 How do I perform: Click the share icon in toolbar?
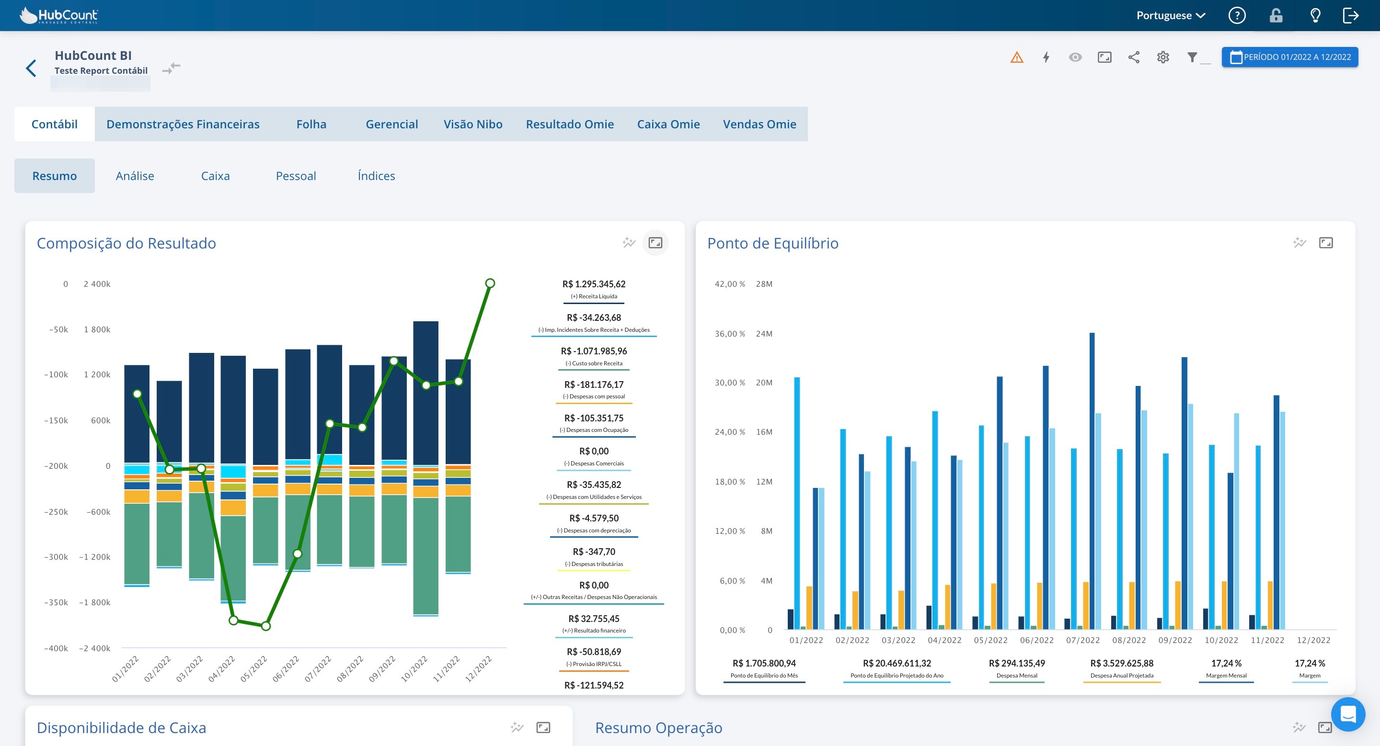(1134, 57)
